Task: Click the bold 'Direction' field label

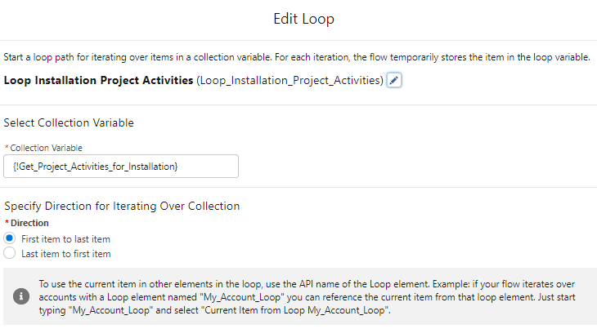Action: coord(30,222)
